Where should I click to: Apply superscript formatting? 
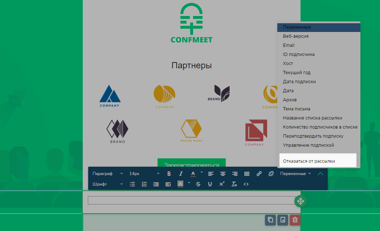(x=222, y=184)
